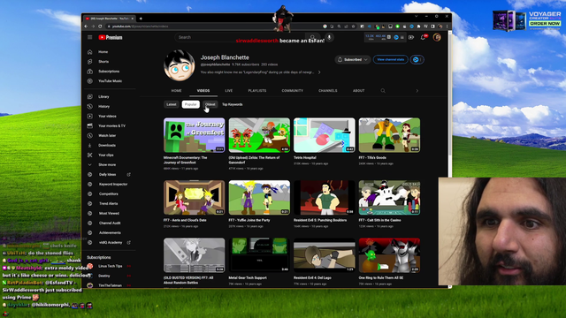Search within channel magnifier icon

(383, 91)
